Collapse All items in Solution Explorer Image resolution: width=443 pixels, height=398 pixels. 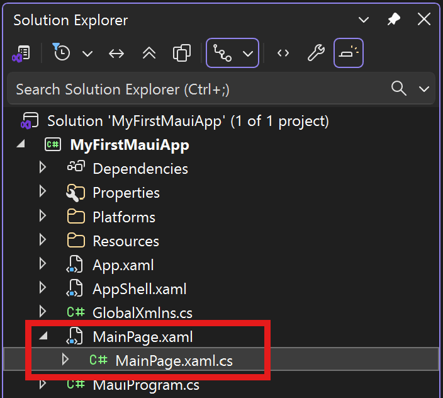pos(149,53)
